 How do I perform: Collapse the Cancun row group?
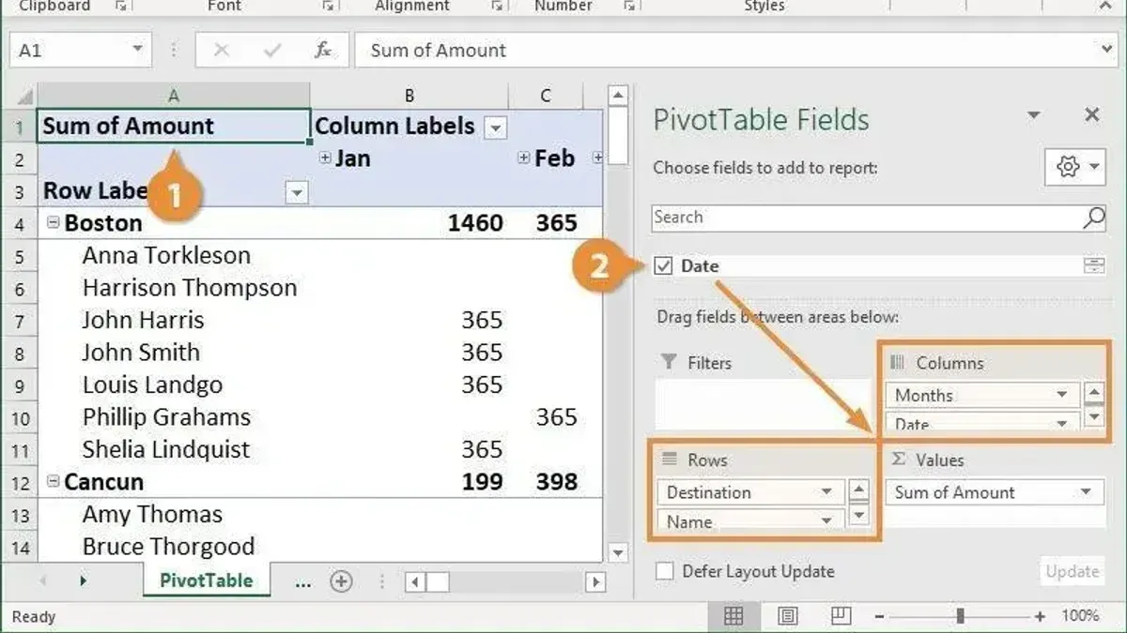pyautogui.click(x=54, y=482)
